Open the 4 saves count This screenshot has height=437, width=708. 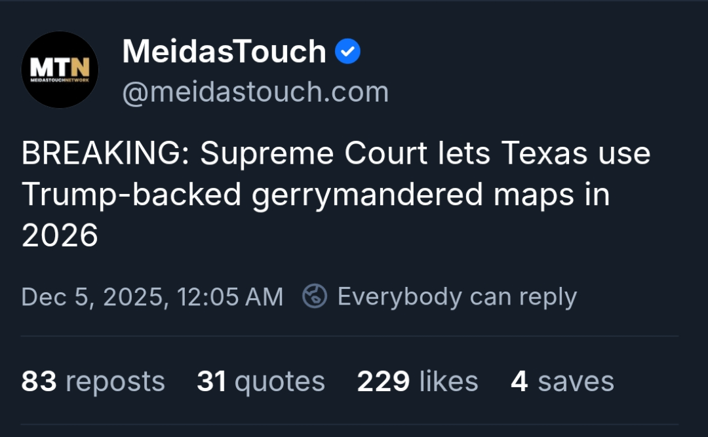point(562,381)
